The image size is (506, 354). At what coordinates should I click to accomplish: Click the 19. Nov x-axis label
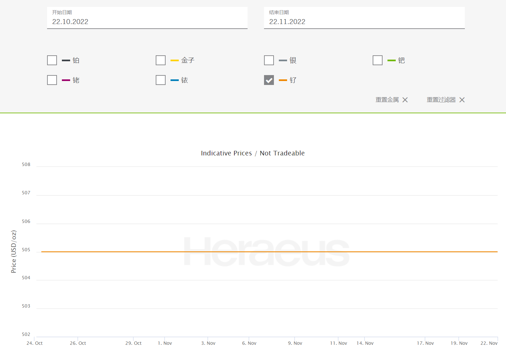tap(459, 343)
